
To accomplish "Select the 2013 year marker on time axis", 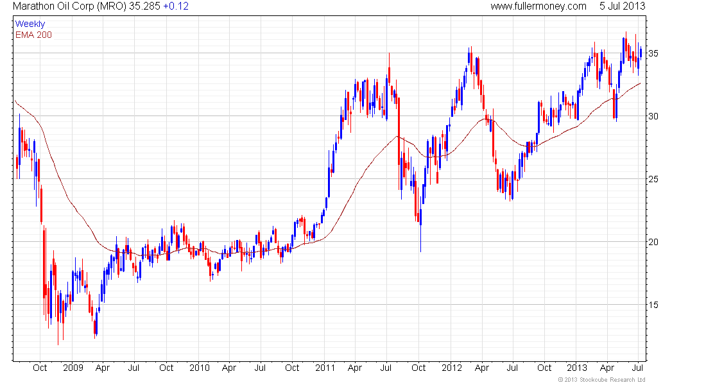I will tap(578, 368).
